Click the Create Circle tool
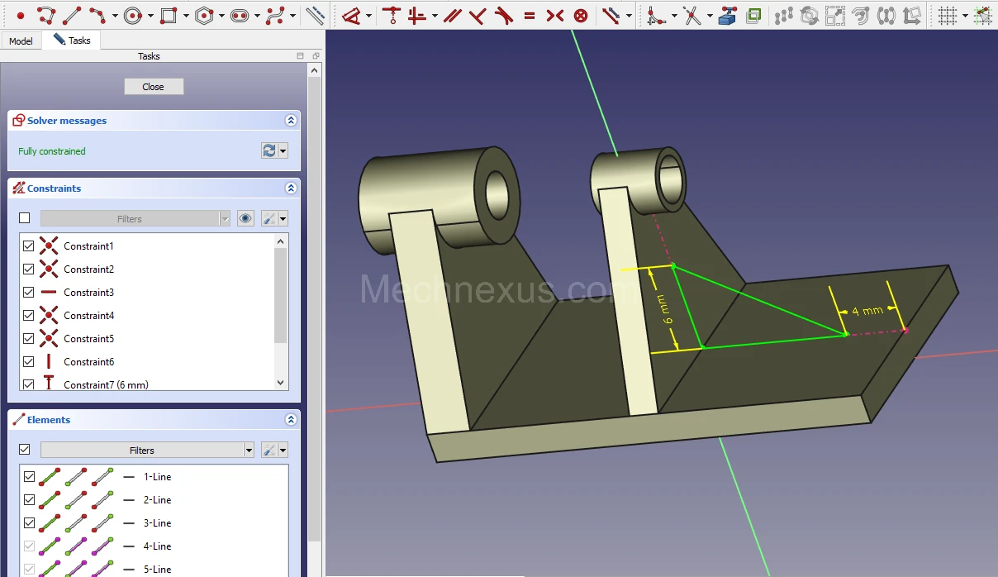 point(133,16)
